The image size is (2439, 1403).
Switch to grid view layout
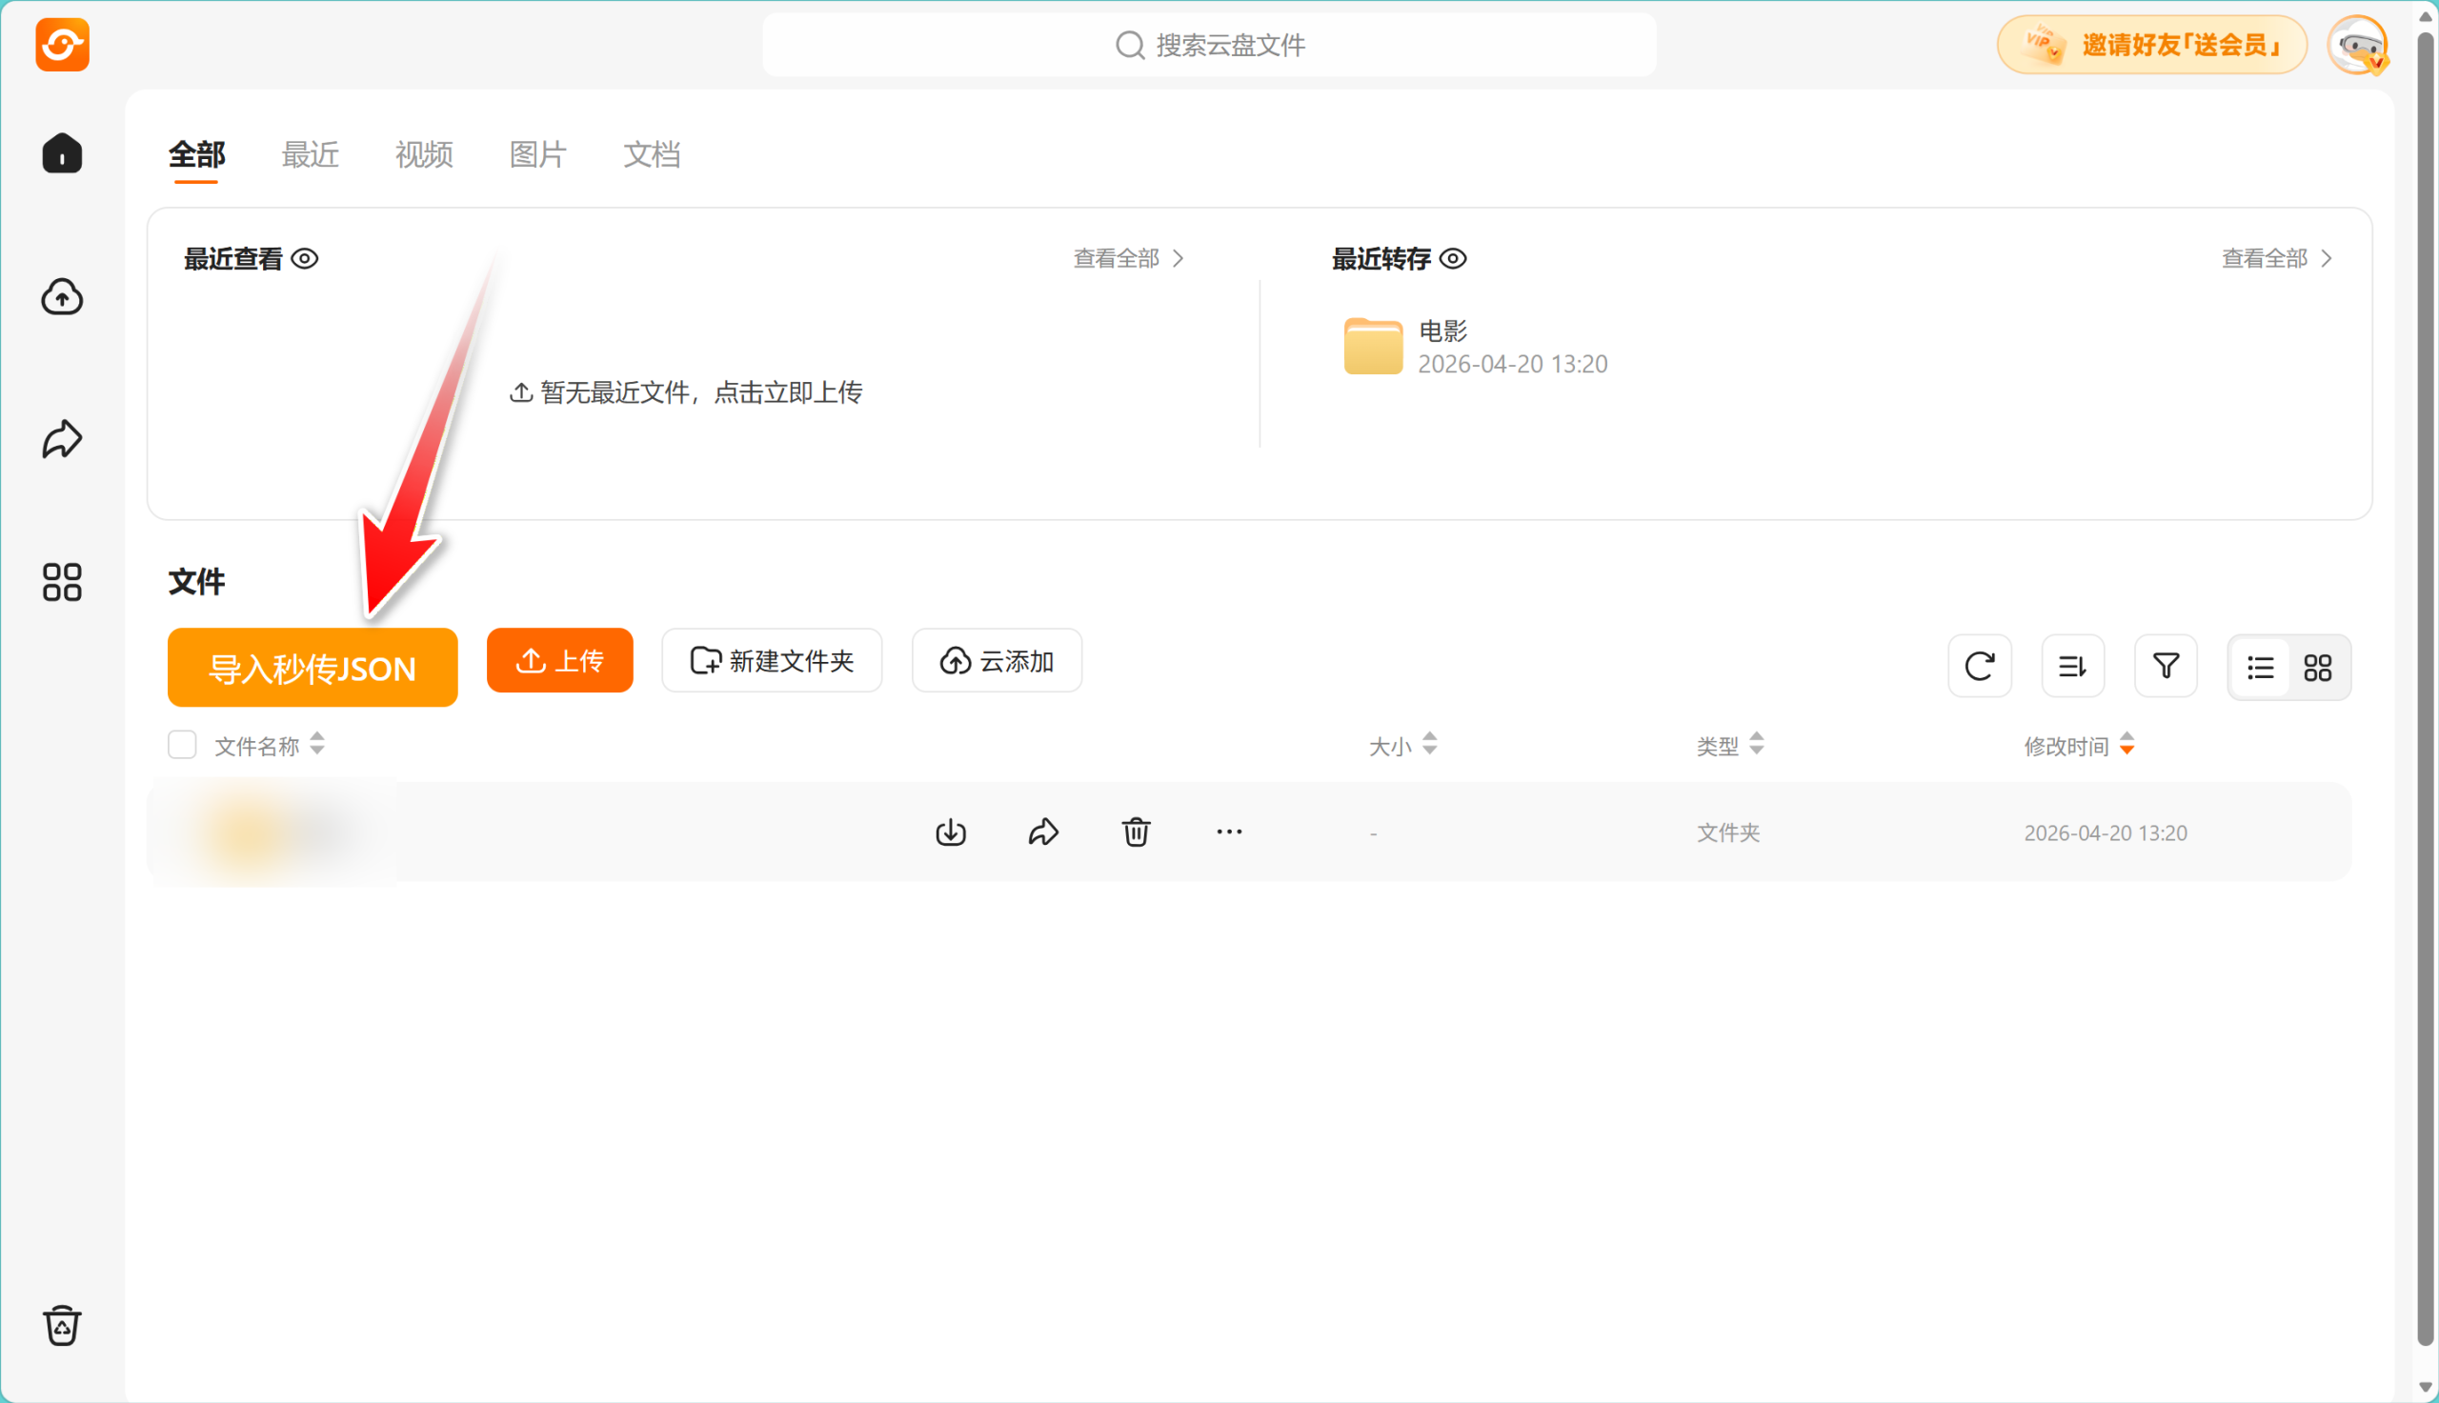tap(2318, 667)
